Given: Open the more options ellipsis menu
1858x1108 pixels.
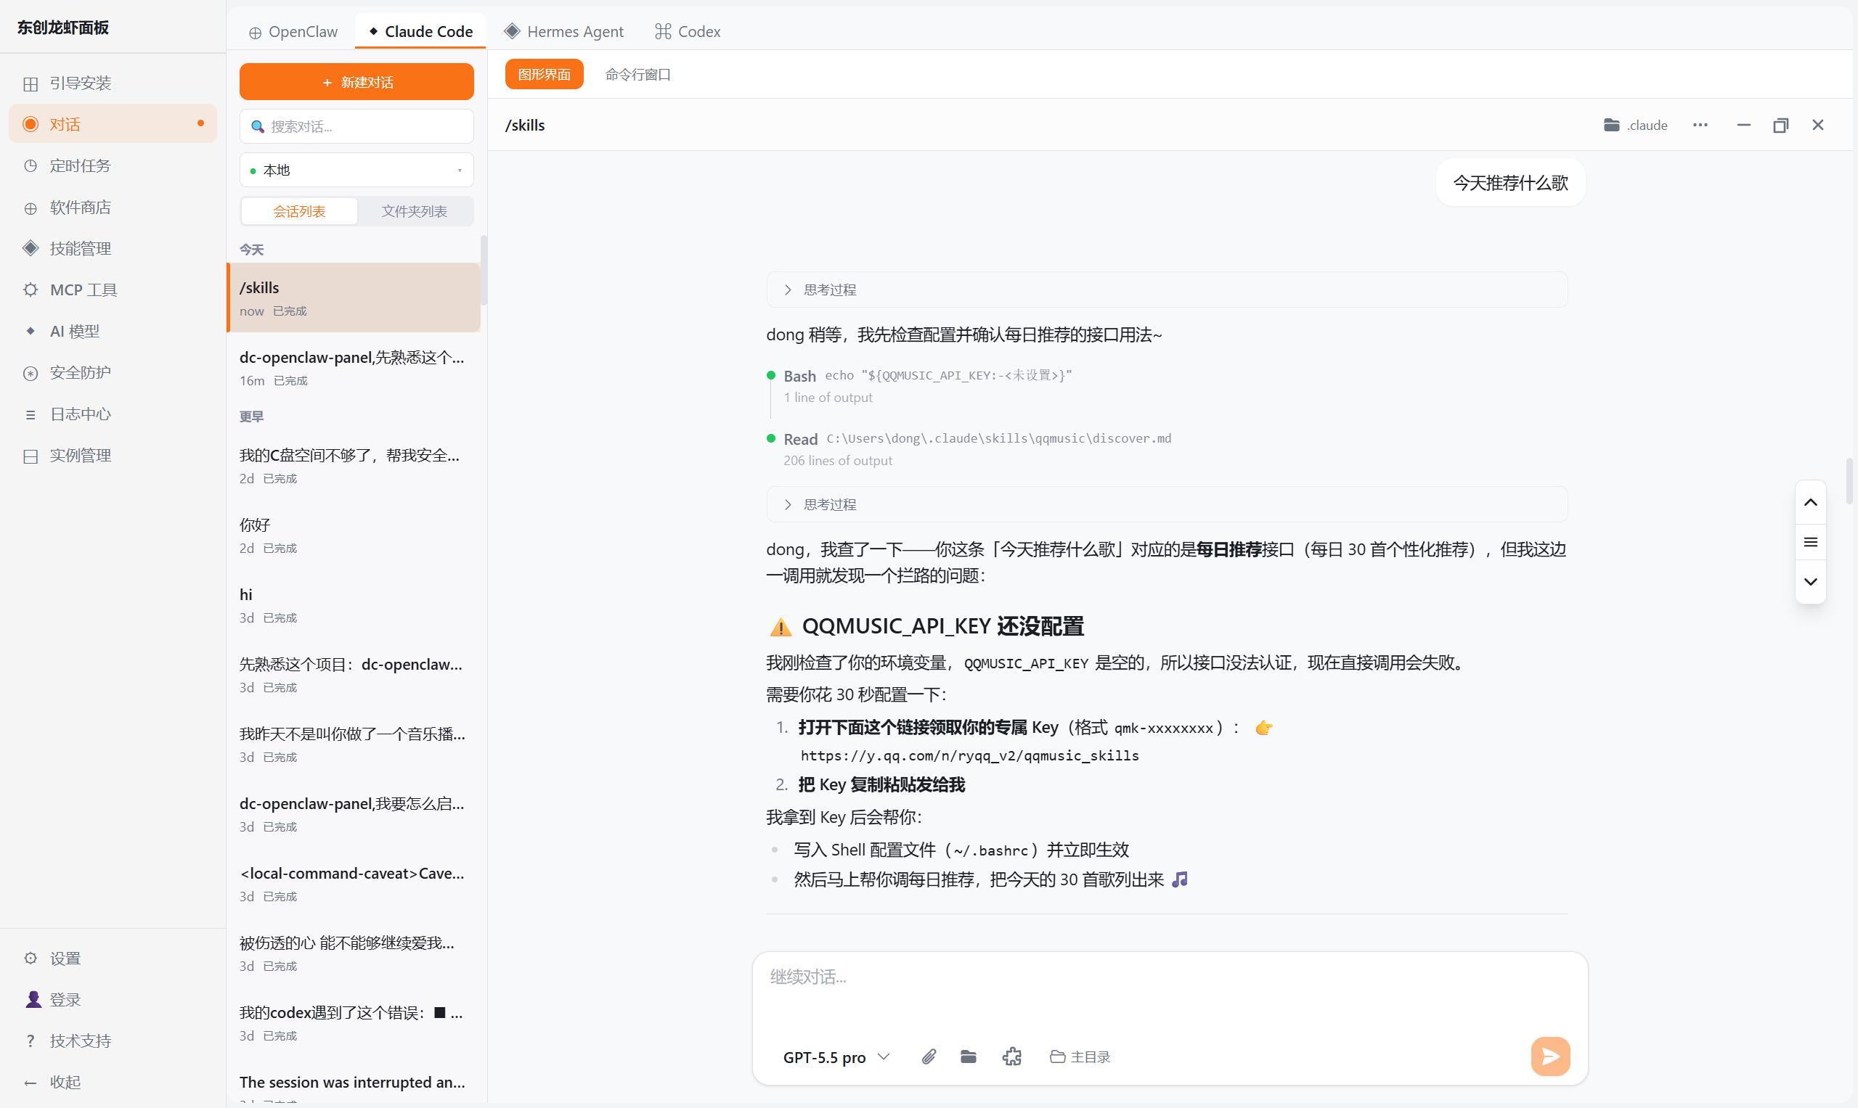Looking at the screenshot, I should (x=1700, y=125).
